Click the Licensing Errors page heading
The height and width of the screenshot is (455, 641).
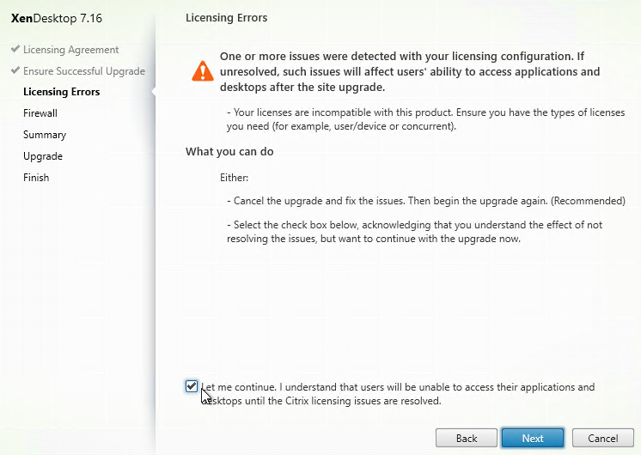click(227, 18)
